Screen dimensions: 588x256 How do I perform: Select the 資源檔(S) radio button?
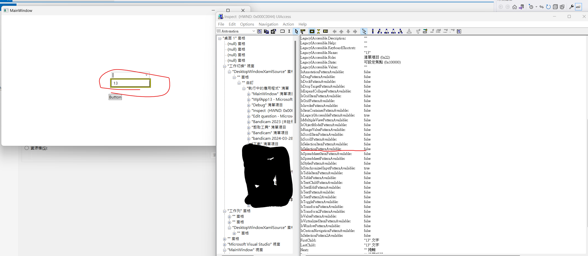(x=27, y=148)
